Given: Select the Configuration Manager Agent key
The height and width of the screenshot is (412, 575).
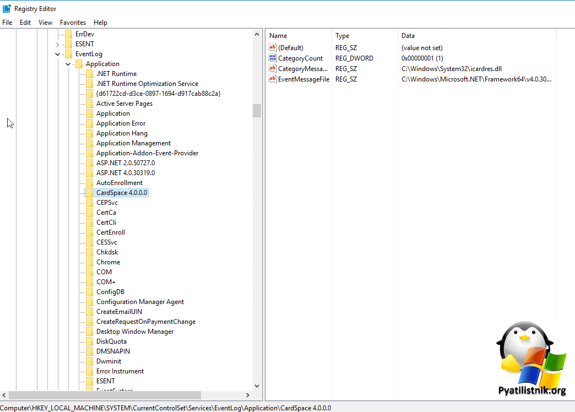Looking at the screenshot, I should pos(140,302).
